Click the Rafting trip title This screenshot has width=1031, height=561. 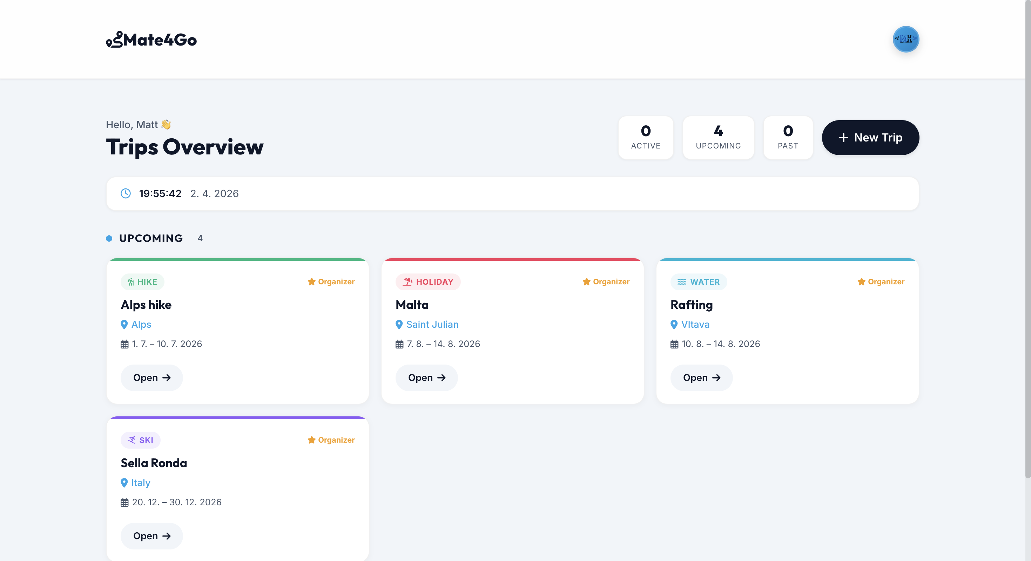(692, 305)
